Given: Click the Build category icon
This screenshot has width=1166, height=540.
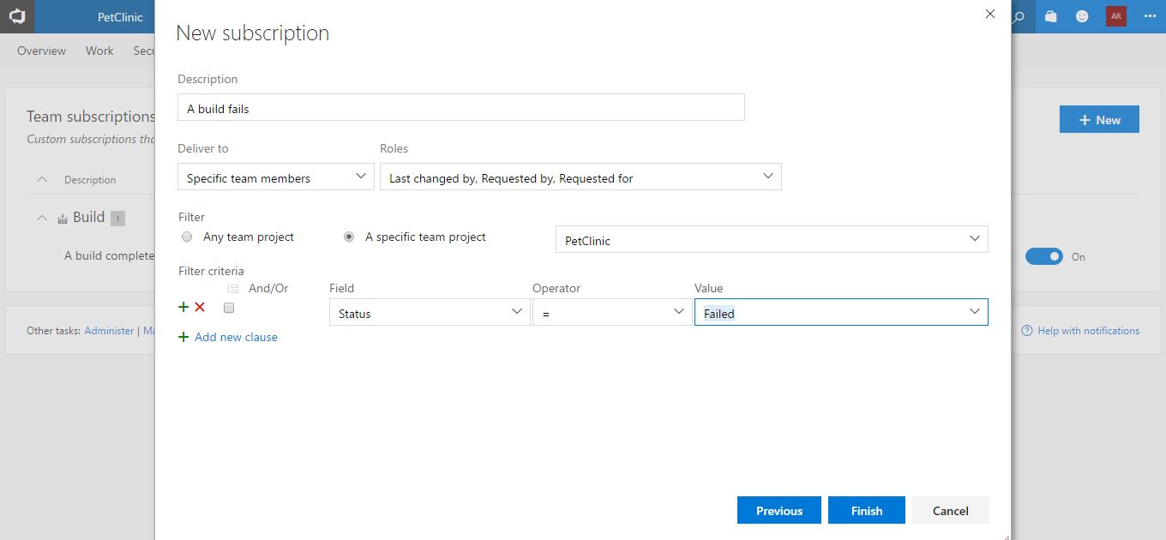Looking at the screenshot, I should tap(63, 219).
